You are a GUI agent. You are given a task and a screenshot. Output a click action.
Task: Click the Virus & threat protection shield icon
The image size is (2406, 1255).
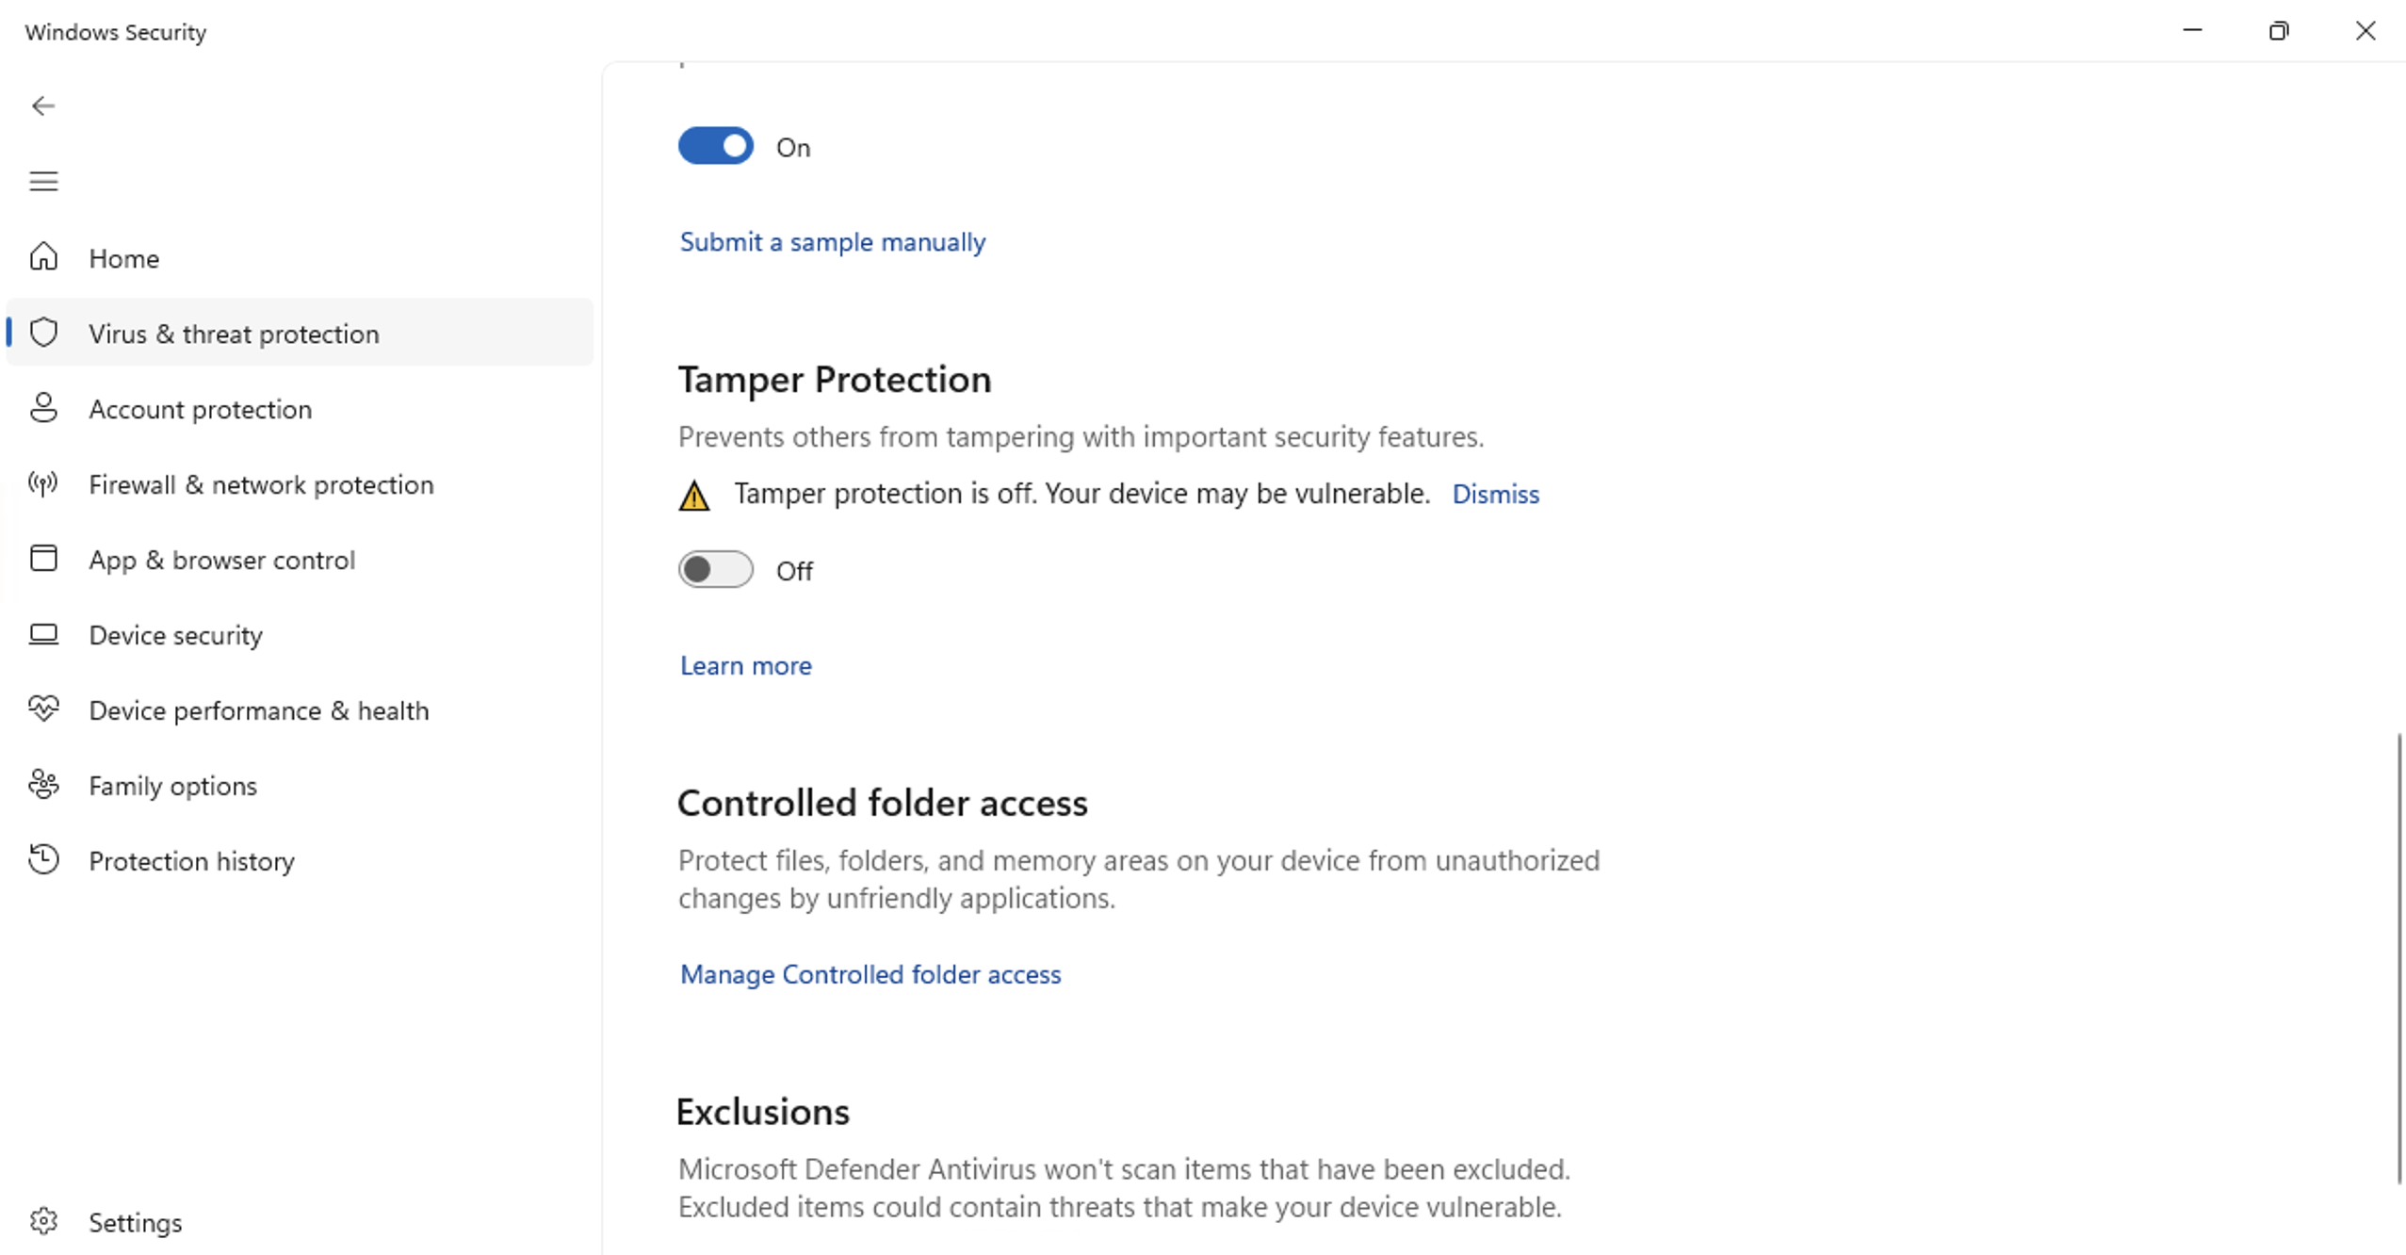[43, 333]
